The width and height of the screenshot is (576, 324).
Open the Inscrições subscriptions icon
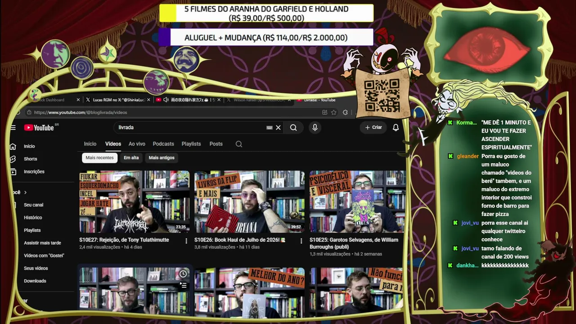point(13,171)
